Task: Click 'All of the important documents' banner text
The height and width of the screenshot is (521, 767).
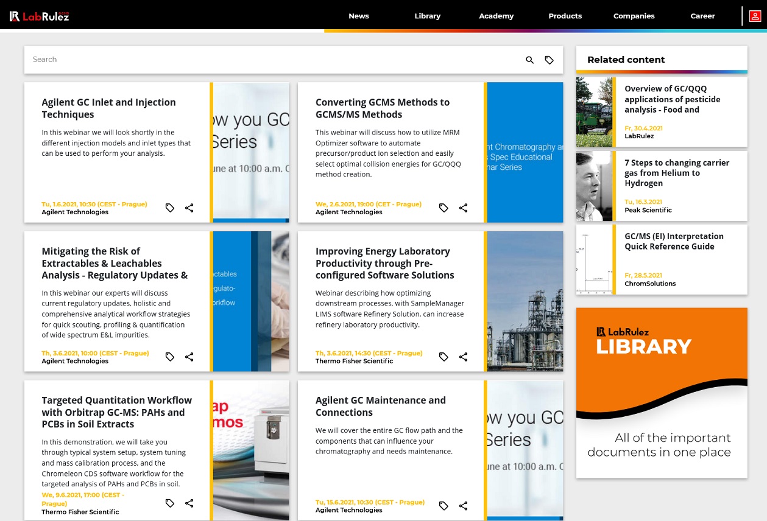Action: [659, 445]
